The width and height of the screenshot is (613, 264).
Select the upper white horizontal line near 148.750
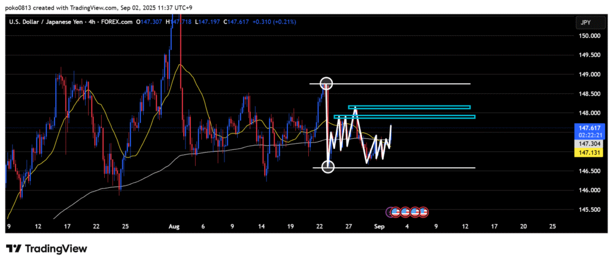pyautogui.click(x=419, y=84)
